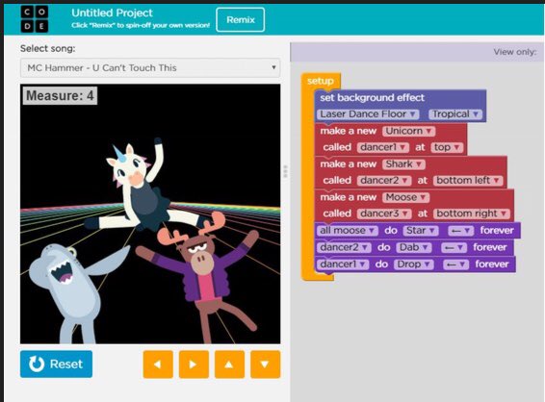Open the bottom right location dropdown

(471, 214)
